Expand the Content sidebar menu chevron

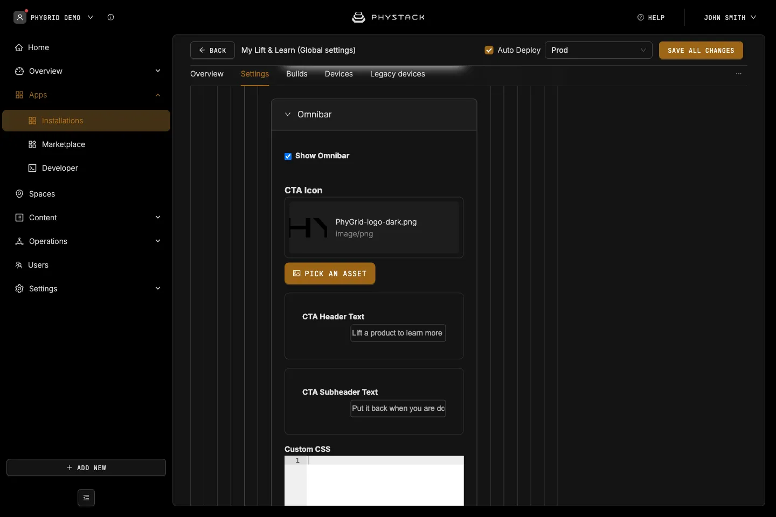click(x=158, y=218)
